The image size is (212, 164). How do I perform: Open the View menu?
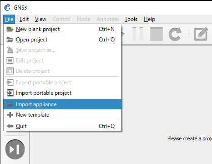[x=40, y=19]
